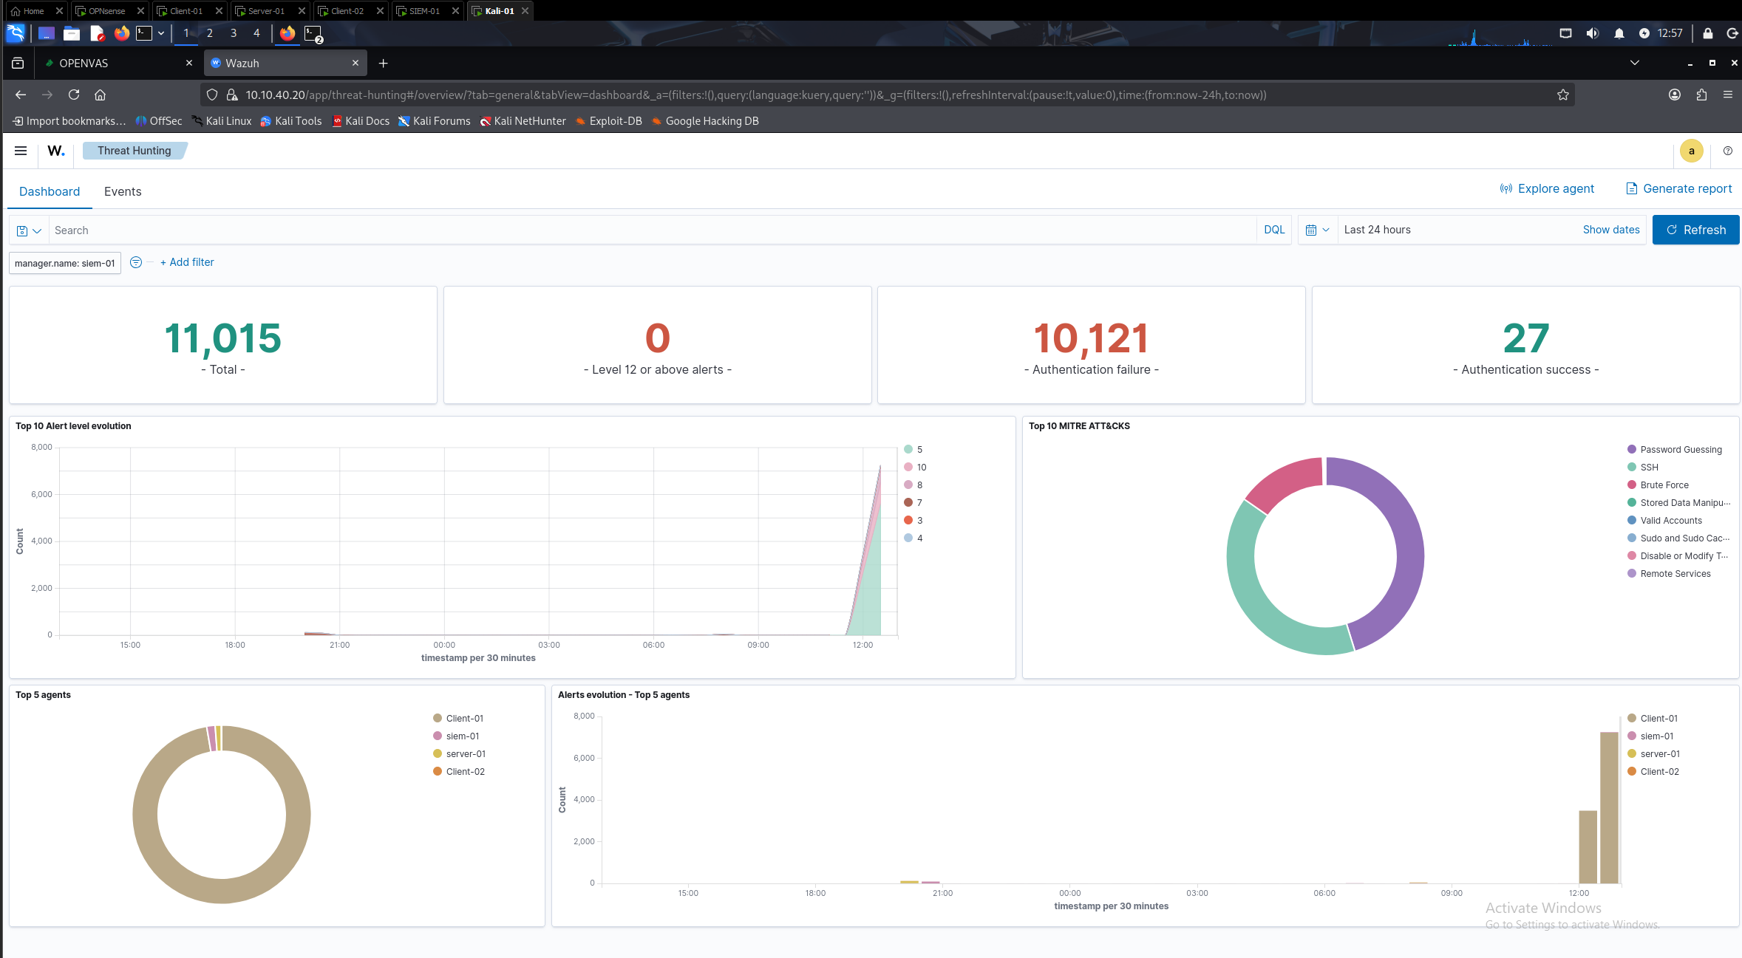Click the user avatar circle labeled a
The height and width of the screenshot is (958, 1742).
(1691, 151)
